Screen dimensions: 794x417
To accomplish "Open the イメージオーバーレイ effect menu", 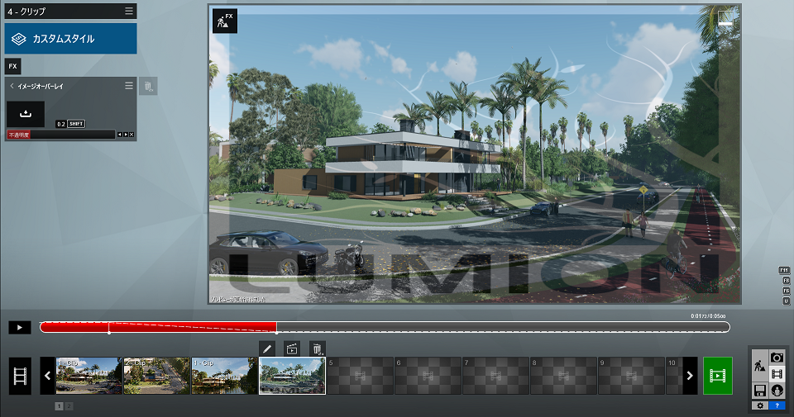I will pyautogui.click(x=129, y=86).
